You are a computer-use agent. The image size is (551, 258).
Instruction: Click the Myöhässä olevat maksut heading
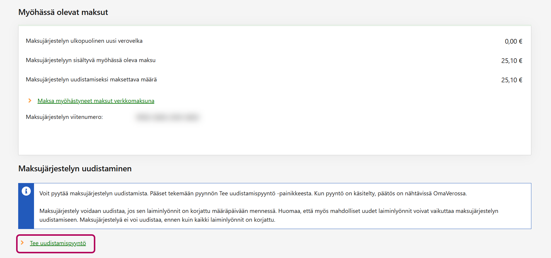tap(63, 12)
